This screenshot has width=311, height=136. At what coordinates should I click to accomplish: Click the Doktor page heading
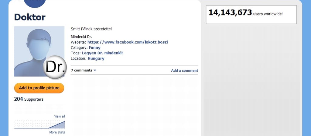coord(30,17)
